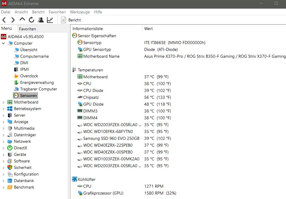Click the Computer icon in the tree
The image size is (286, 199).
10,43
